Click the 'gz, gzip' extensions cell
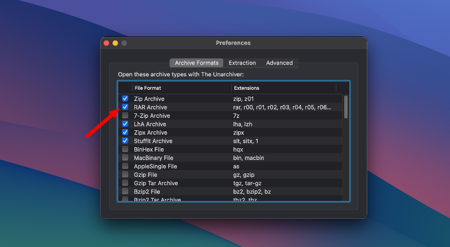450x247 pixels. pos(244,175)
